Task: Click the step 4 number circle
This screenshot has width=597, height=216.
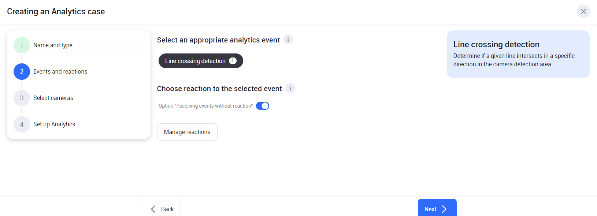Action: point(22,124)
